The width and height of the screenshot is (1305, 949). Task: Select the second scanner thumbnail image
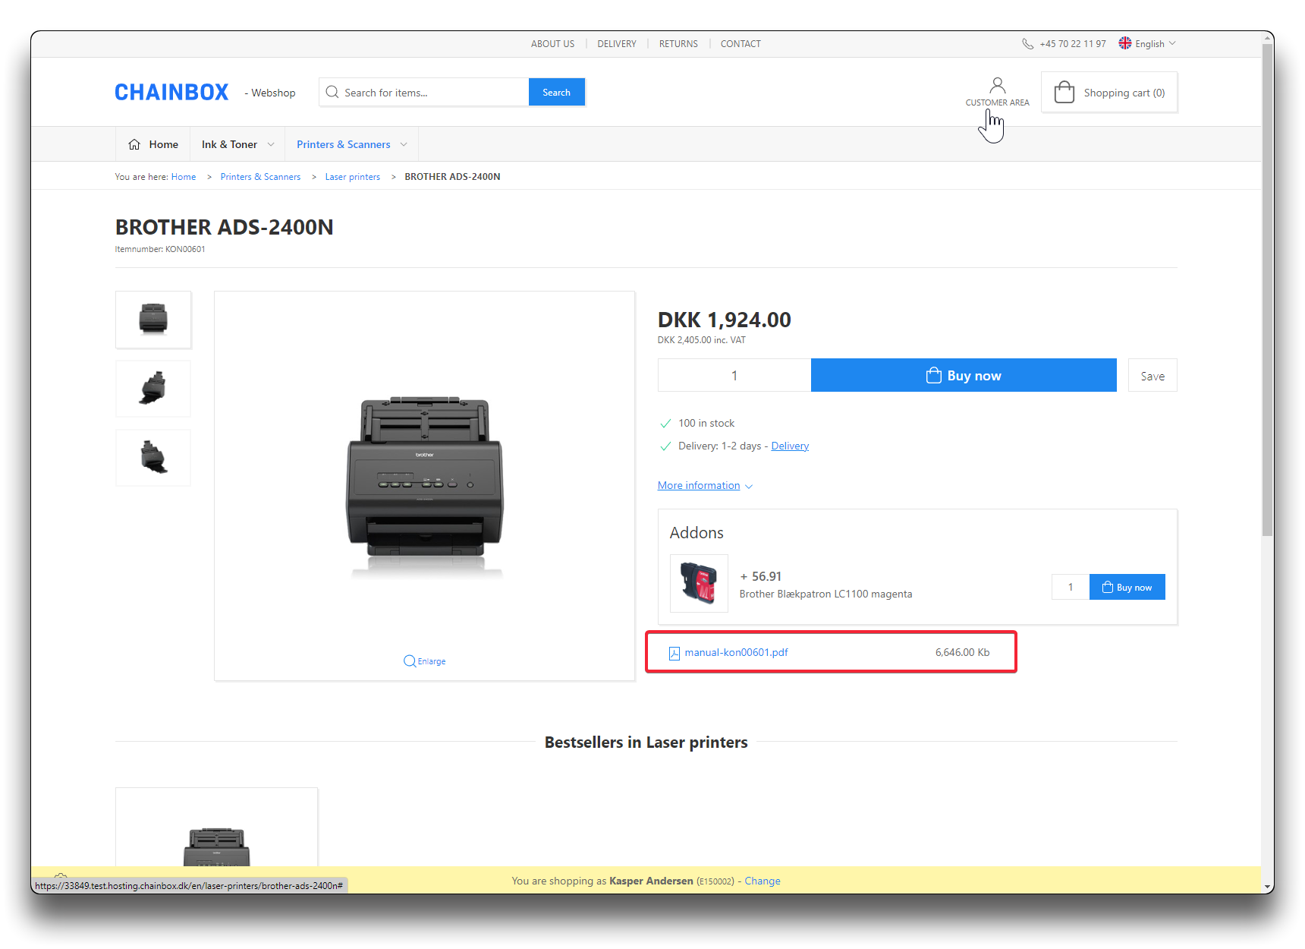click(153, 389)
